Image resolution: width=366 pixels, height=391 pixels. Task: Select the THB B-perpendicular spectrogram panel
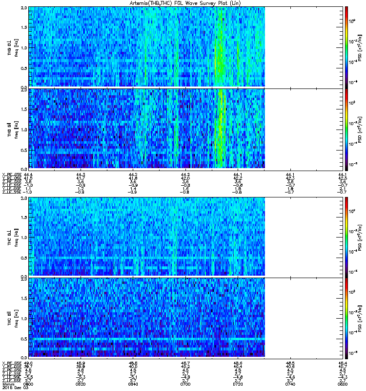(x=186, y=47)
